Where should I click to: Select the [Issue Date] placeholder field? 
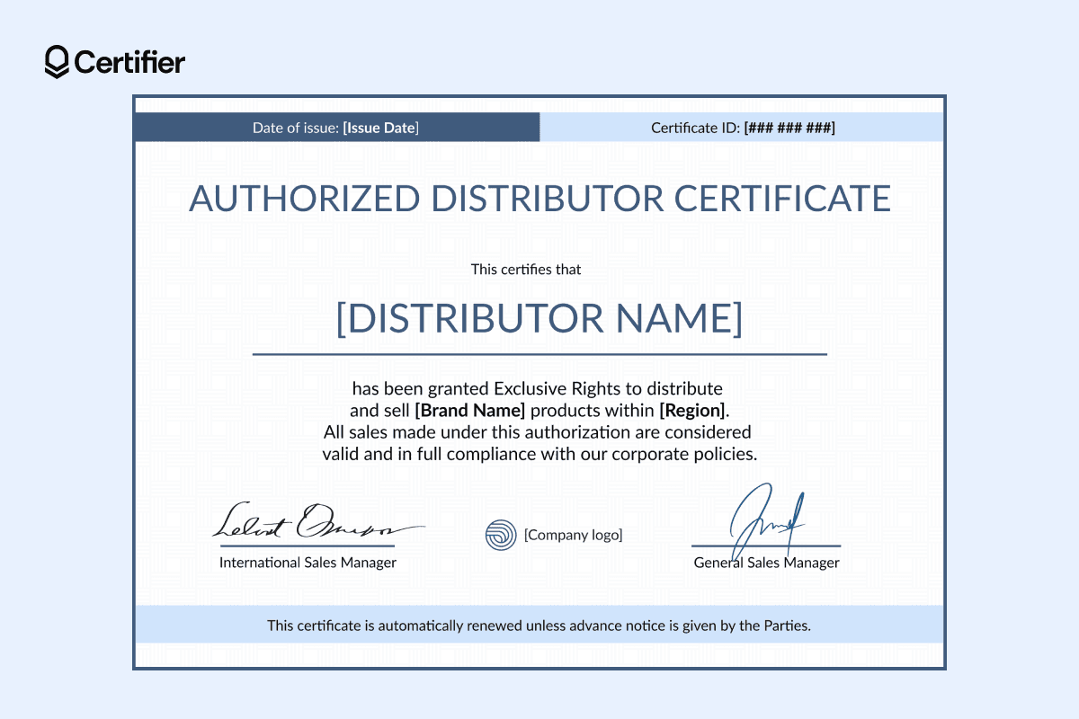[380, 127]
